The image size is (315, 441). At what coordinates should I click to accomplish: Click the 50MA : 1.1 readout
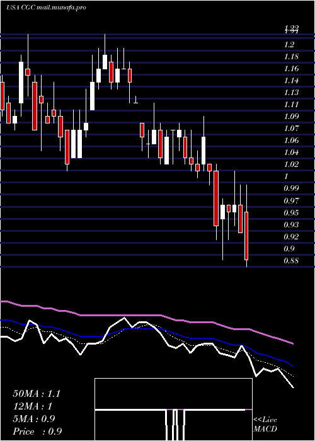click(37, 394)
